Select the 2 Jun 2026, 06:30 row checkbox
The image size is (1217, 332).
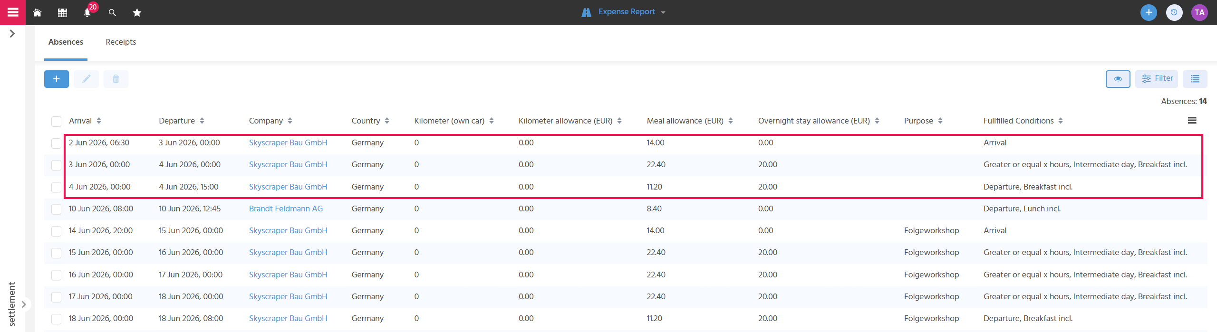tap(56, 143)
